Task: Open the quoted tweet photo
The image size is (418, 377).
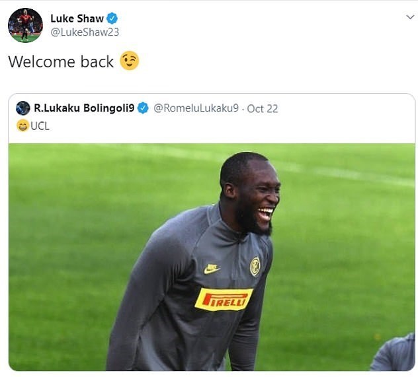Action: click(x=212, y=257)
